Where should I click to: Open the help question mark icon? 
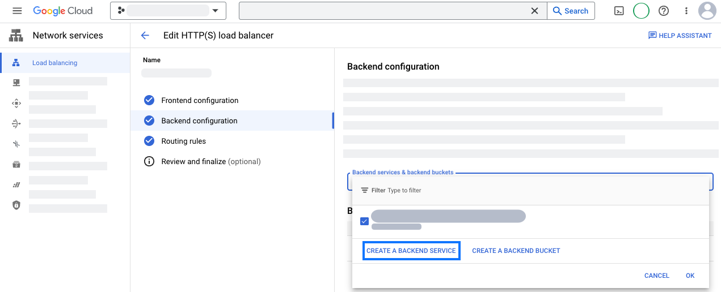tap(663, 11)
